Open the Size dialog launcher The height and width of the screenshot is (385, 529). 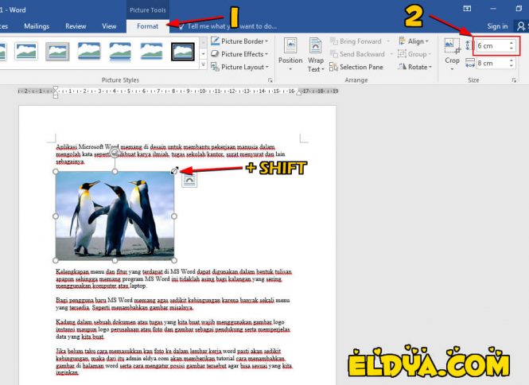click(x=514, y=80)
